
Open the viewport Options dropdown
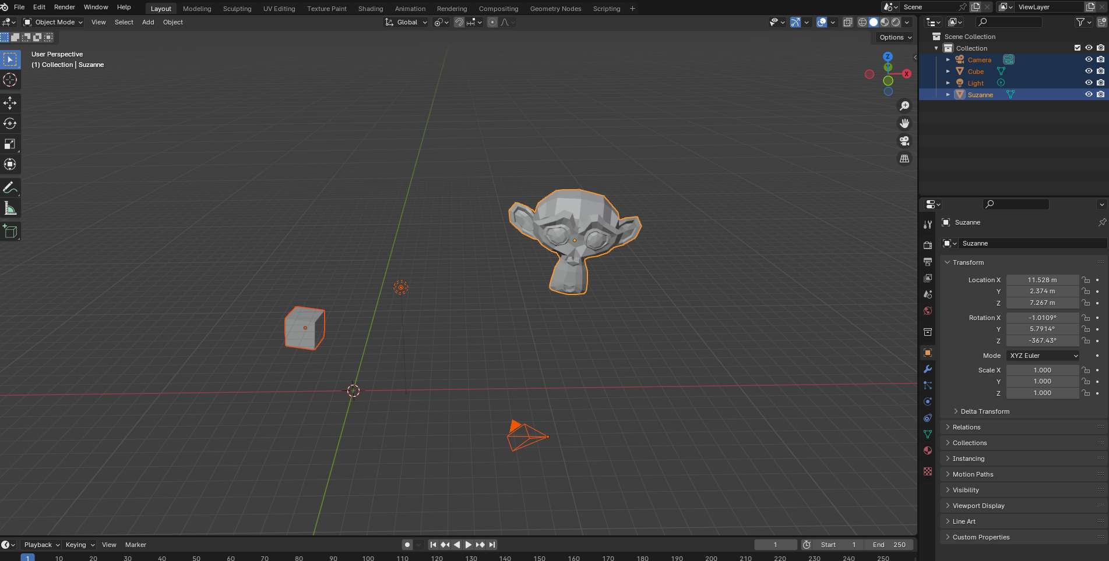895,37
